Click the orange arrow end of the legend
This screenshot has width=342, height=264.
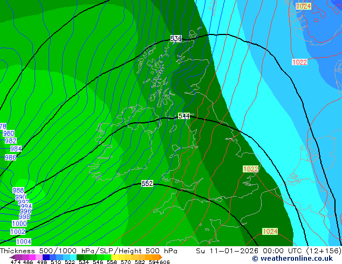(x=161, y=257)
